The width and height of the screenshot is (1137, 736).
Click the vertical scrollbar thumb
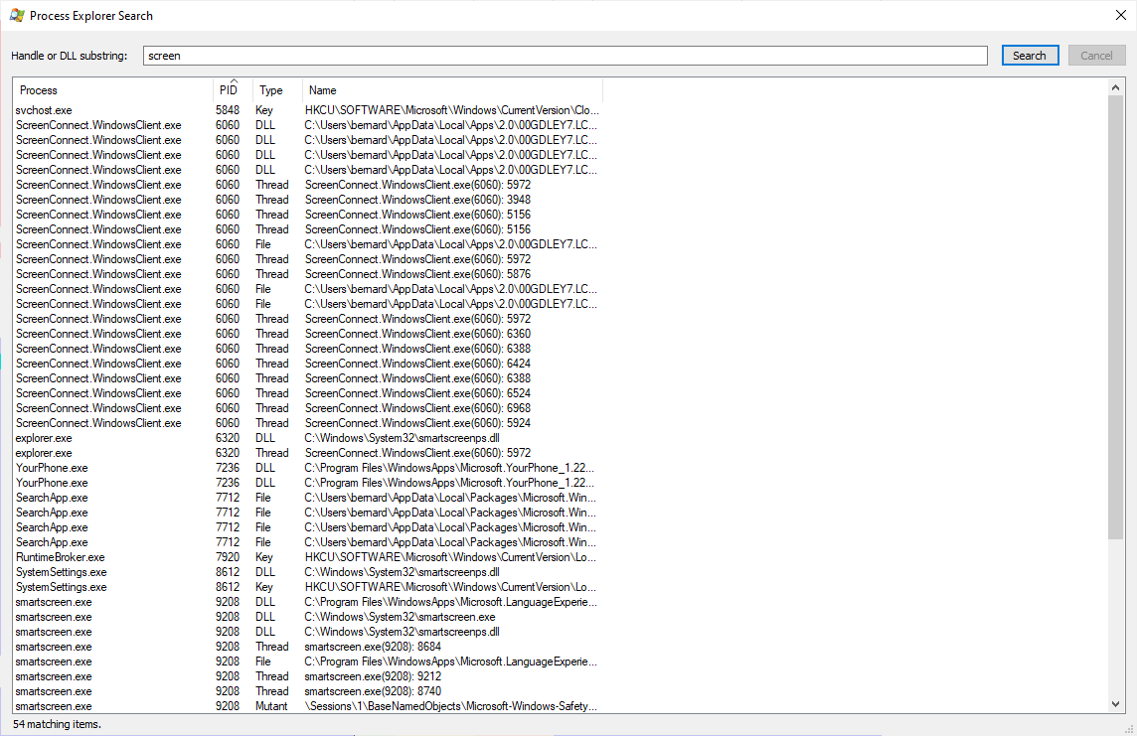1115,317
